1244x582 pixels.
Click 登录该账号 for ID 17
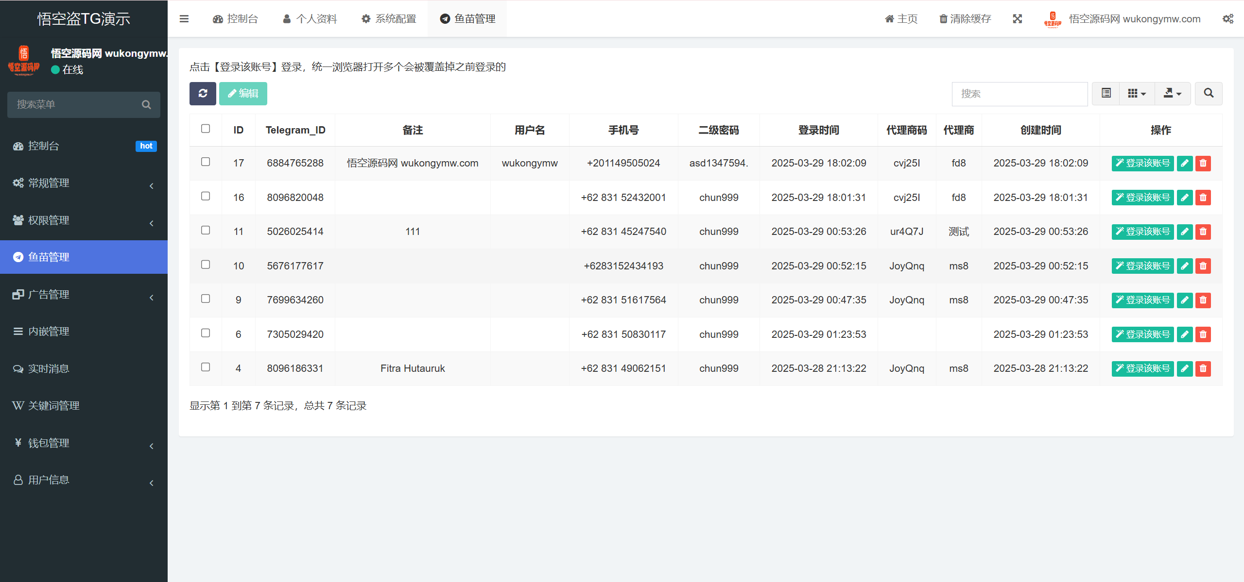(x=1142, y=163)
